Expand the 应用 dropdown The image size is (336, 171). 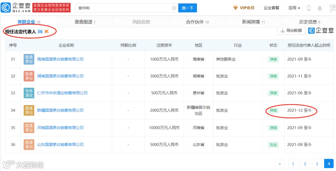pyautogui.click(x=294, y=8)
